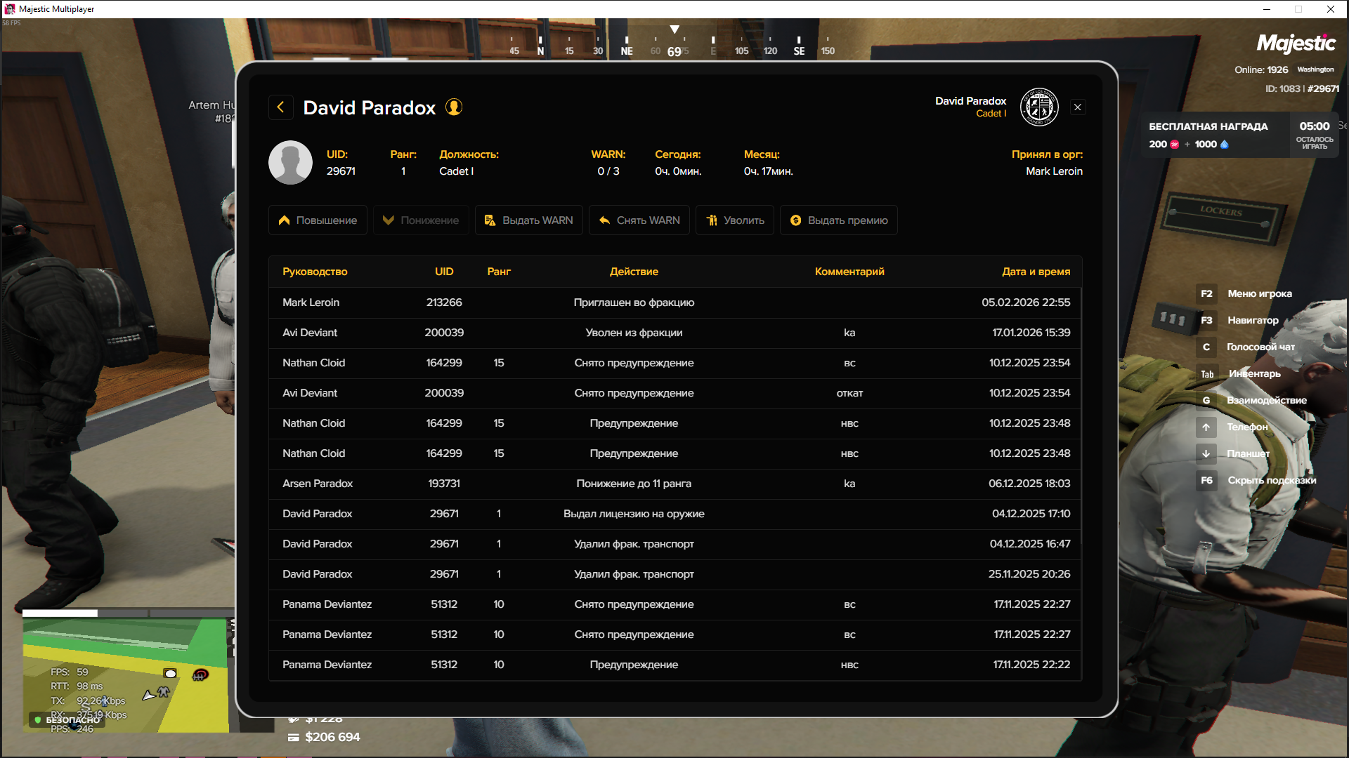Click Выдать премию bonus button
Viewport: 1349px width, 758px height.
coord(838,220)
